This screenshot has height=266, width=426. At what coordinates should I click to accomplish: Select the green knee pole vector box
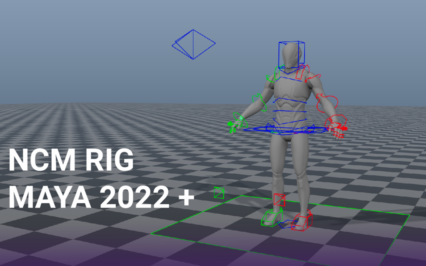coord(219,192)
